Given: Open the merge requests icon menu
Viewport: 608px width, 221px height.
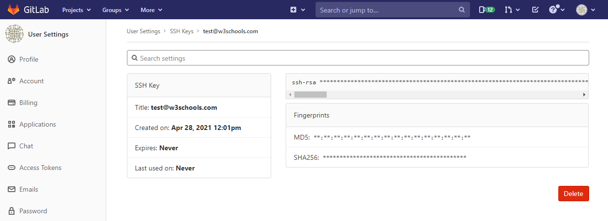Looking at the screenshot, I should click(x=512, y=10).
